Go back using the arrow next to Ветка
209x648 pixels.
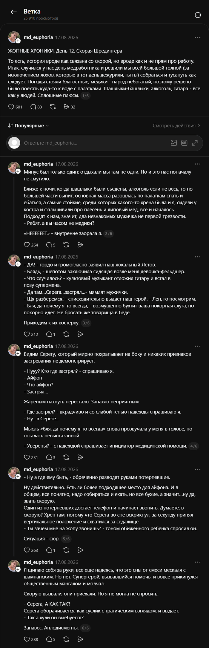(13, 12)
